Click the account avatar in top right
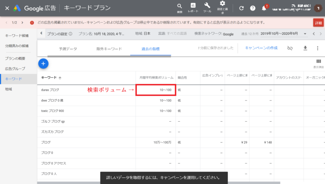This screenshot has width=325, height=184. [318, 8]
